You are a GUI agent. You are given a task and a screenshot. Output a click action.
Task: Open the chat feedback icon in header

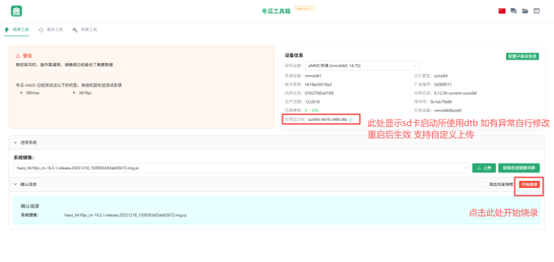click(x=513, y=11)
